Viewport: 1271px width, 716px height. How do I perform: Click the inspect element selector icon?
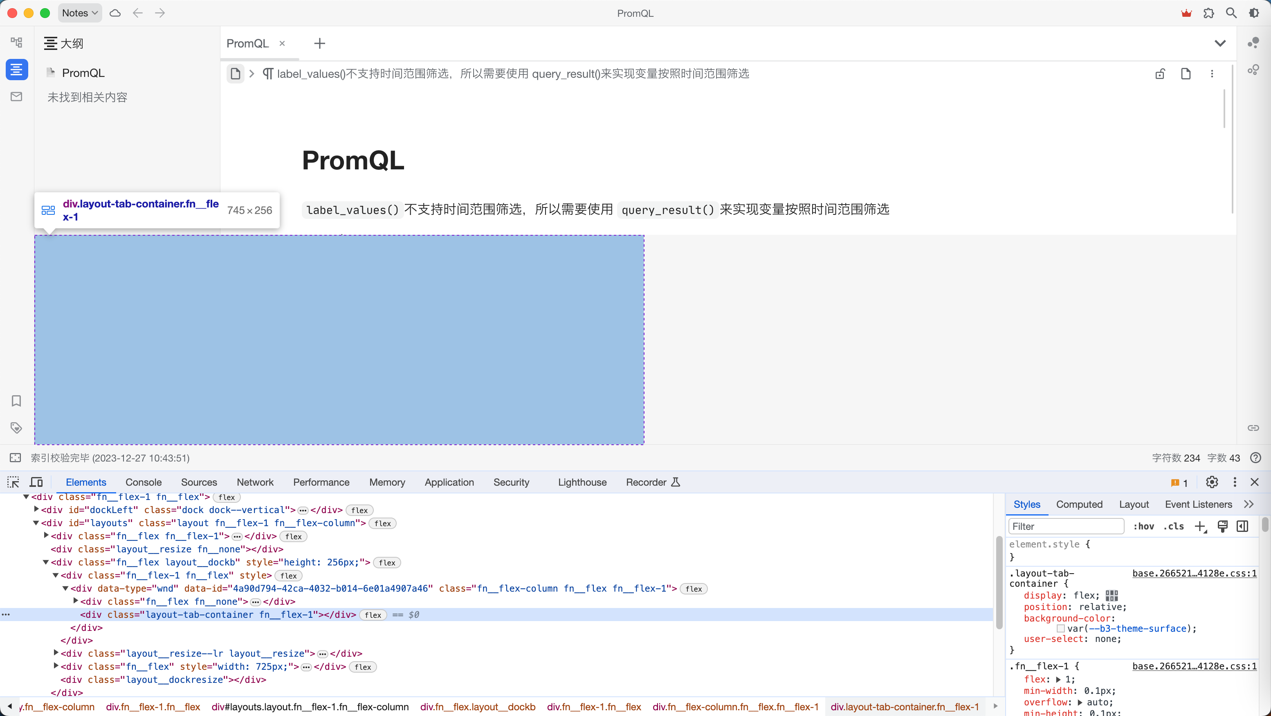(x=13, y=482)
